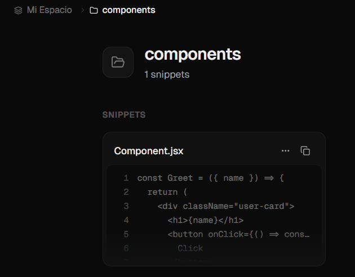
Task: Open the Component.jsx snippet title
Action: tap(149, 151)
